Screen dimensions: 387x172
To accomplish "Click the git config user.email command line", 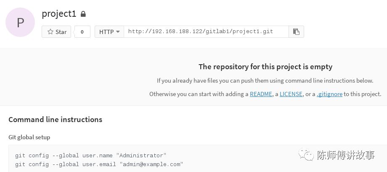I will click(x=99, y=164).
